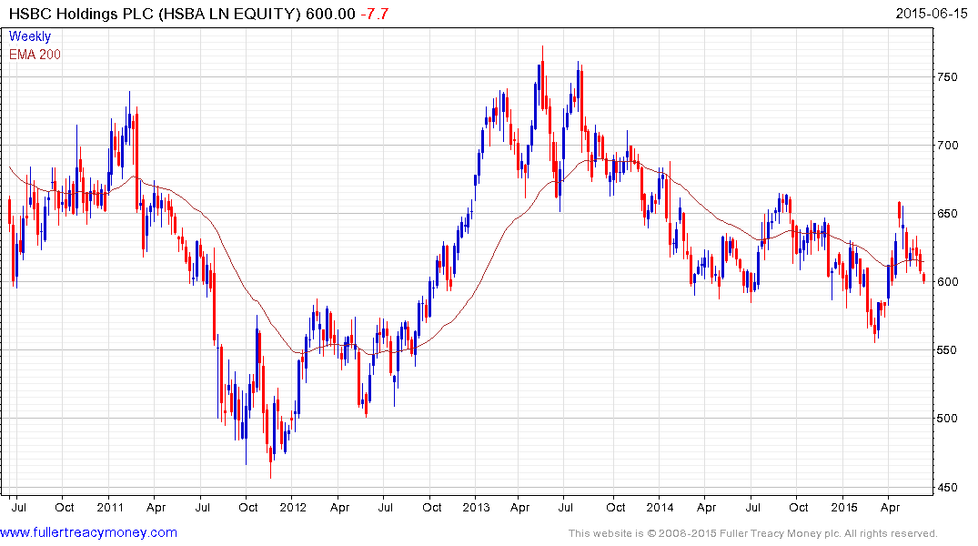The height and width of the screenshot is (546, 978).
Task: Click the 2015 year label on time axis
Action: point(844,507)
